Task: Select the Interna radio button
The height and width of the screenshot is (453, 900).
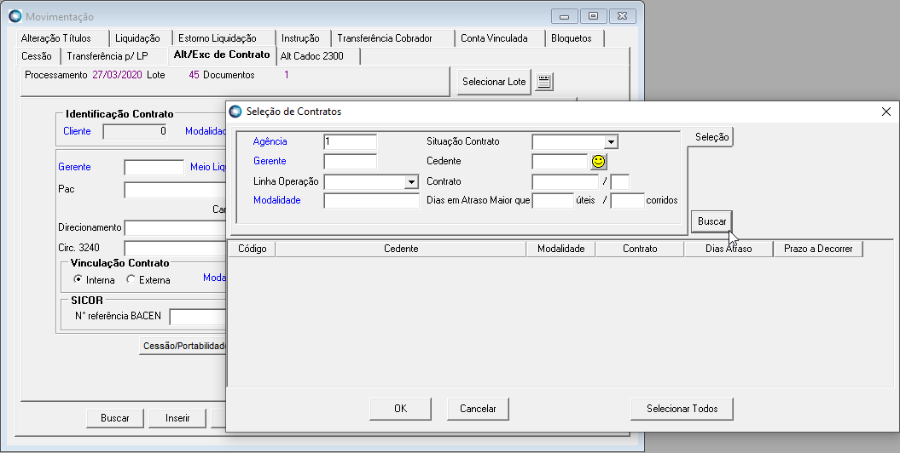Action: [x=78, y=279]
